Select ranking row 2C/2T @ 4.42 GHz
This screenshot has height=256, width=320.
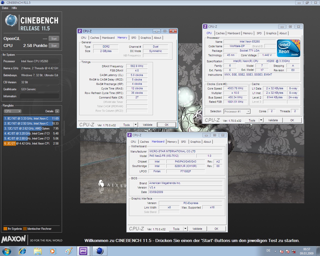click(31, 143)
